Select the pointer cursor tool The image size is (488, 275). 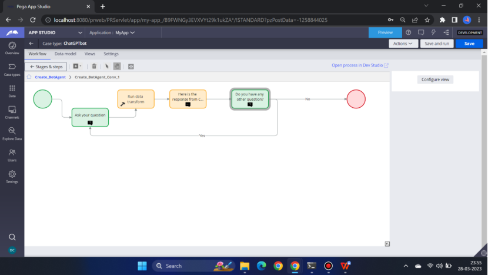coord(107,67)
